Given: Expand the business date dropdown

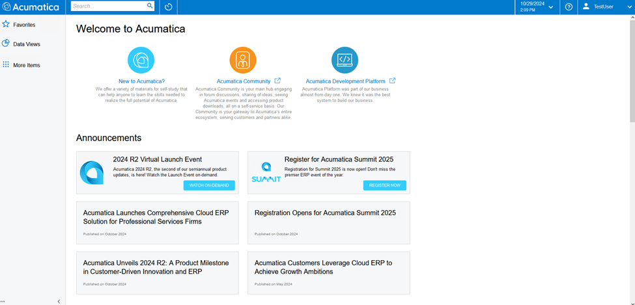Looking at the screenshot, I should pyautogui.click(x=551, y=7).
